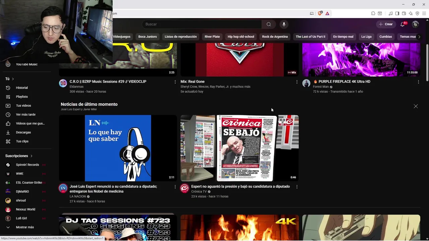429x241 pixels.
Task: Click the Crear button
Action: (x=385, y=24)
